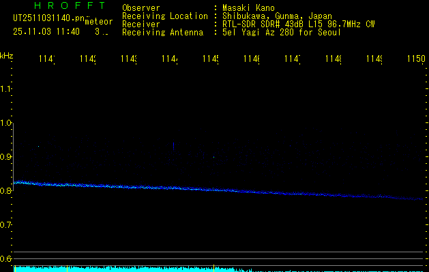
Task: Click the short blue spike near 0.9 kHz
Action: 174,146
